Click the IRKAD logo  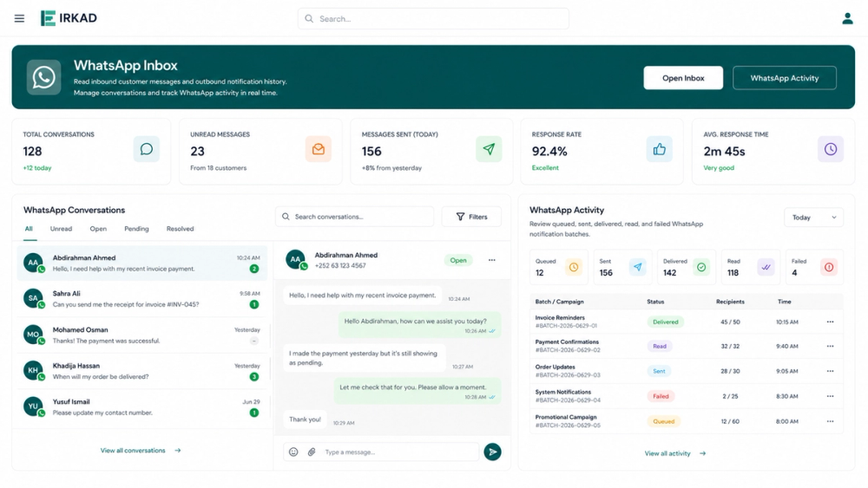[x=69, y=18]
